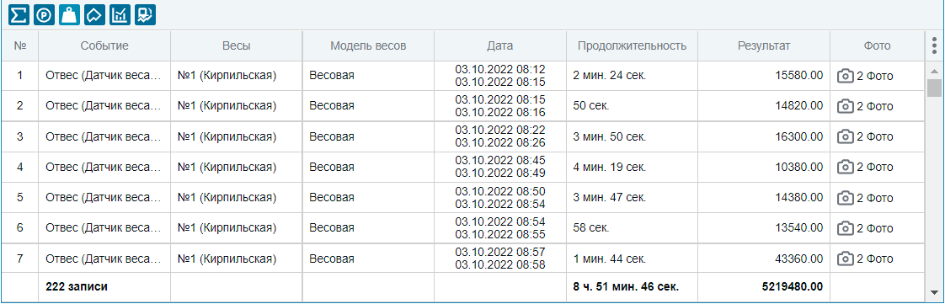Image resolution: width=945 pixels, height=304 pixels.
Task: Click duration 4 мин. 19 сек.
Action: tap(609, 167)
